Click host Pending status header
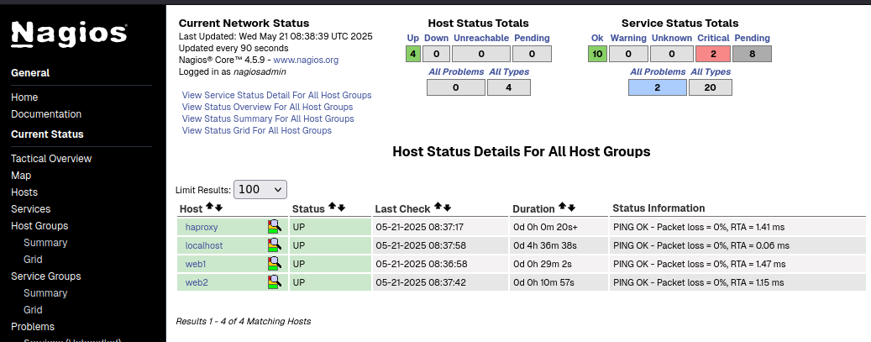 click(x=532, y=38)
